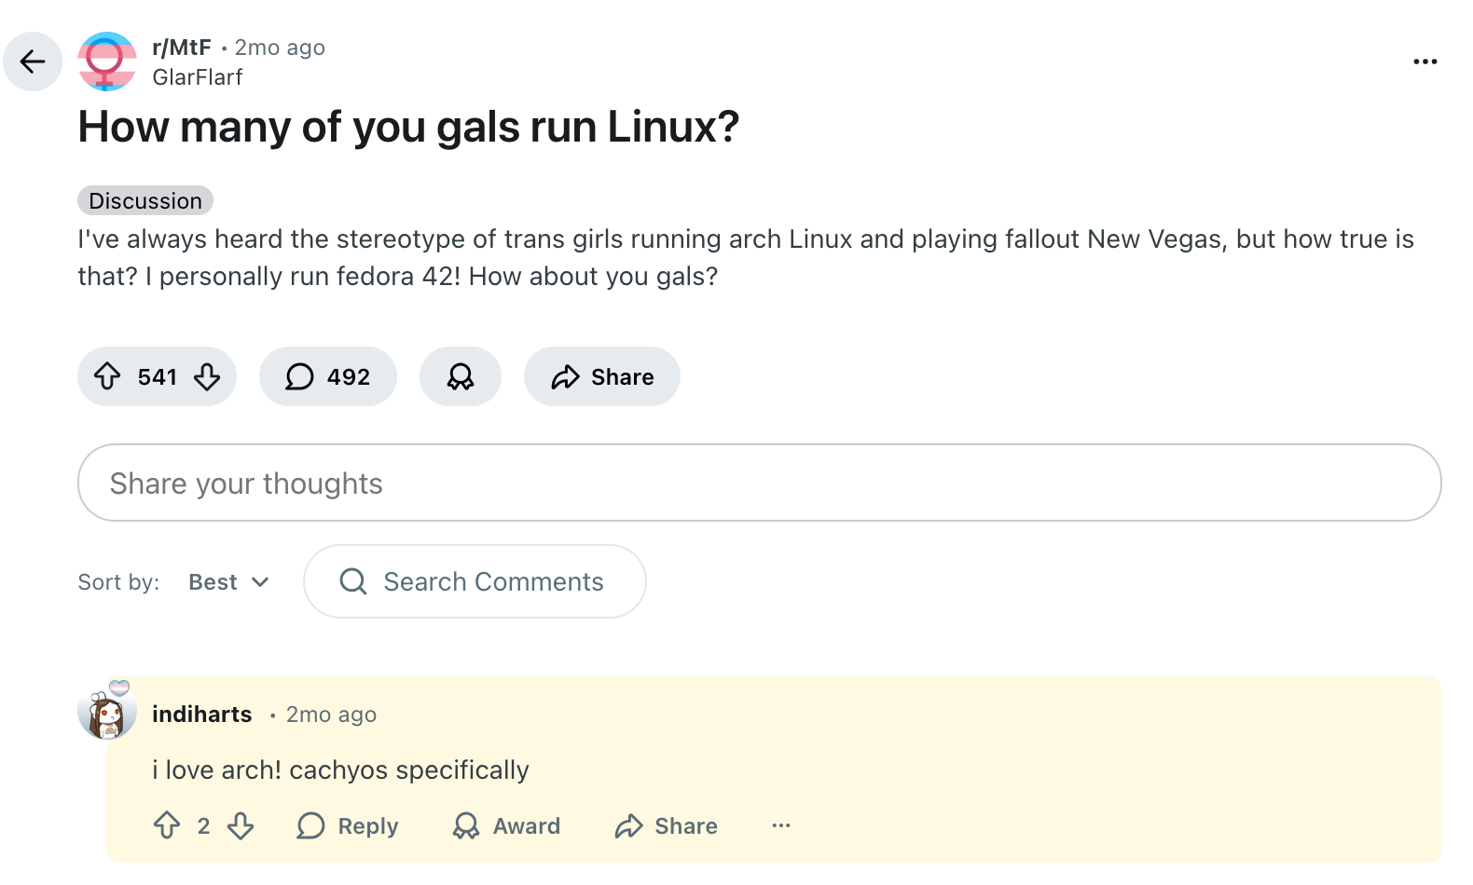The width and height of the screenshot is (1473, 885).
Task: Give an award to the post
Action: pyautogui.click(x=461, y=376)
